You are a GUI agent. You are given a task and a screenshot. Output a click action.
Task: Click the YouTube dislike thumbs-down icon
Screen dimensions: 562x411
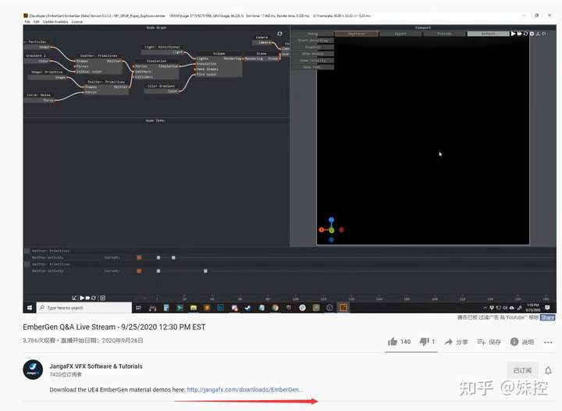(425, 341)
